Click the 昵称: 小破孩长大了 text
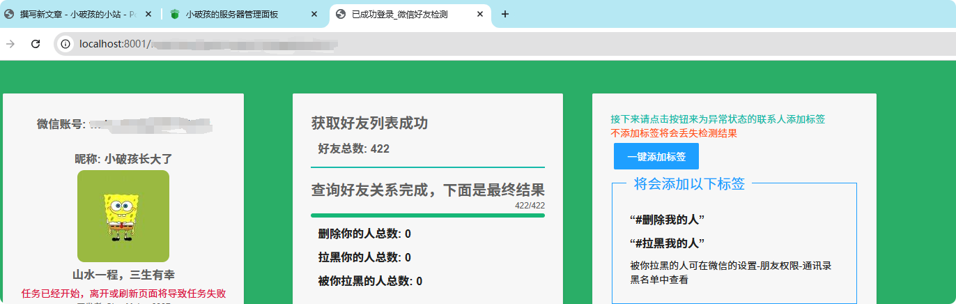The height and width of the screenshot is (304, 956). 123,159
